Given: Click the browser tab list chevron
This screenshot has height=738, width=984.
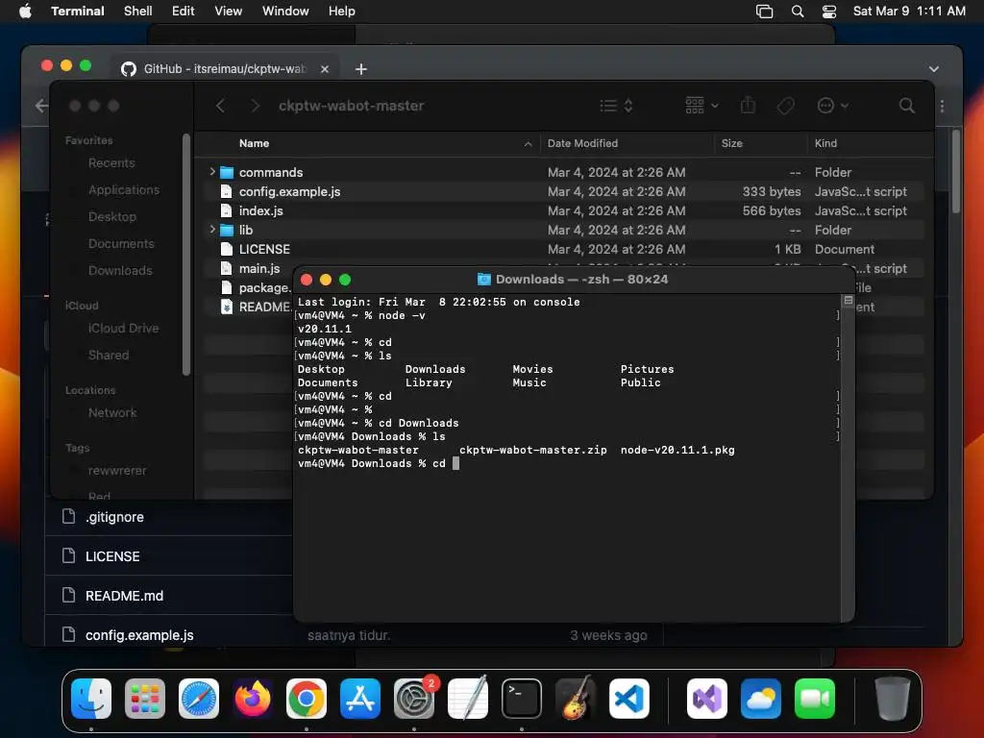Looking at the screenshot, I should coord(934,69).
